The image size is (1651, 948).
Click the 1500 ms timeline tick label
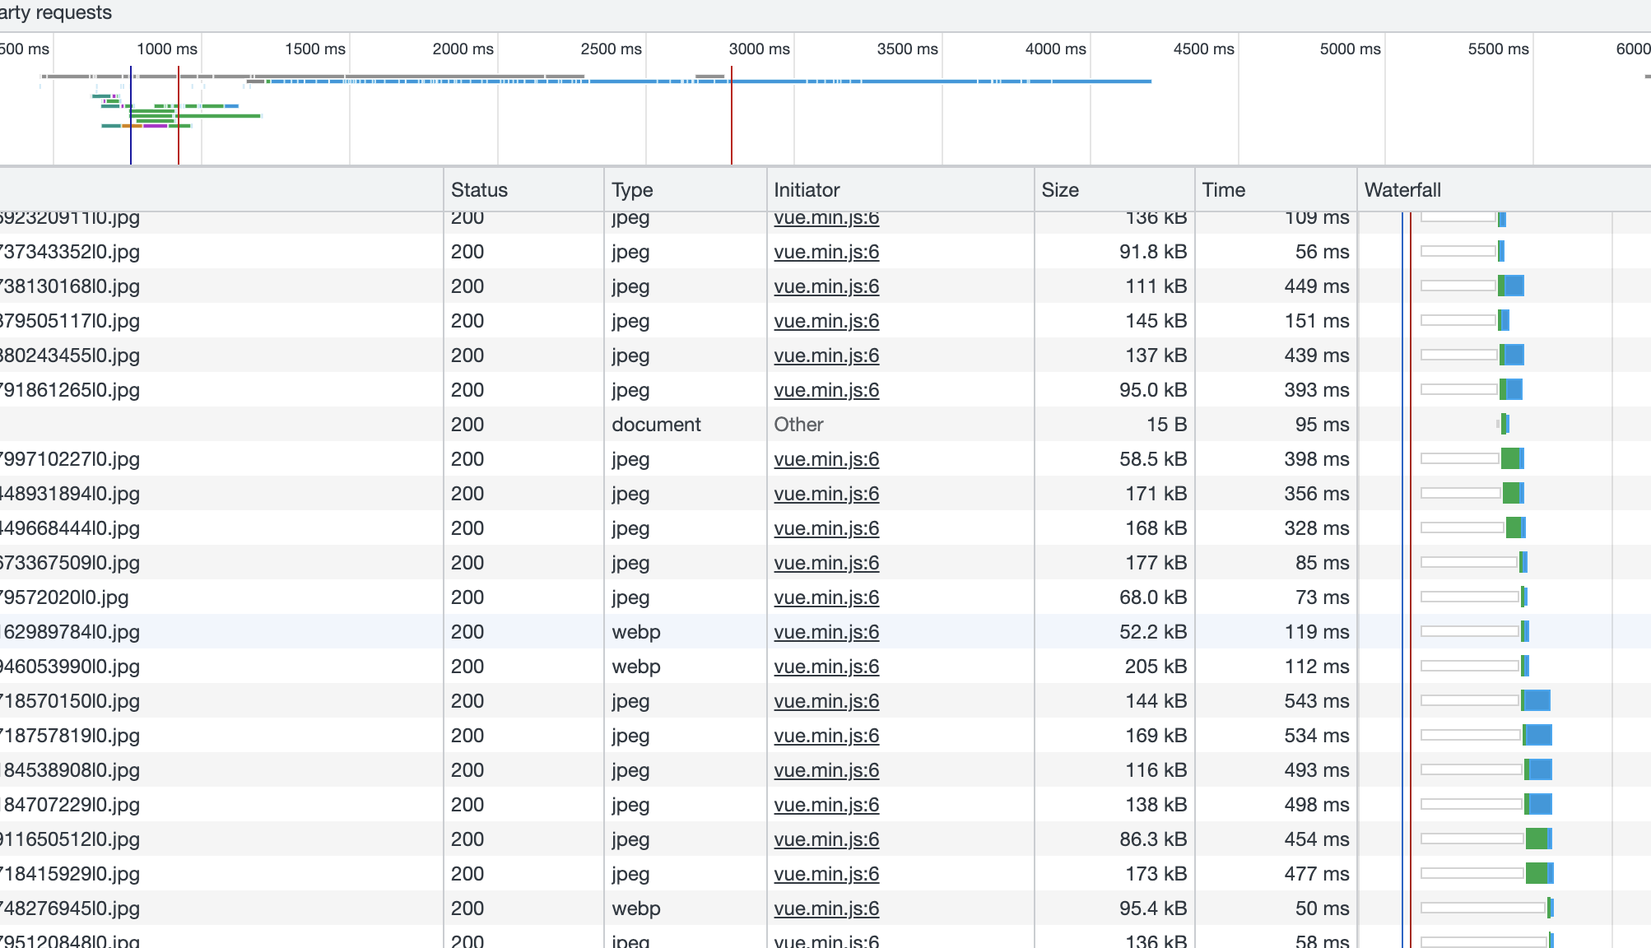314,49
